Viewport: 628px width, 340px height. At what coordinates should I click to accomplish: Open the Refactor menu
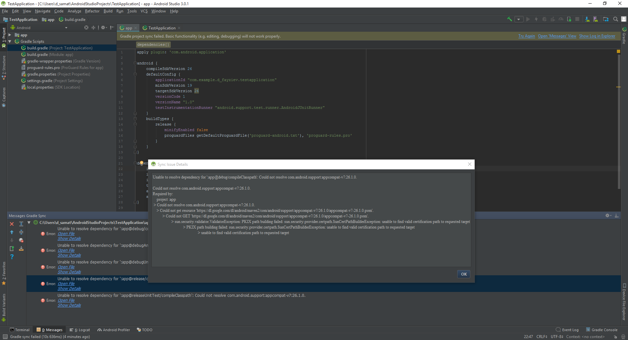point(92,11)
